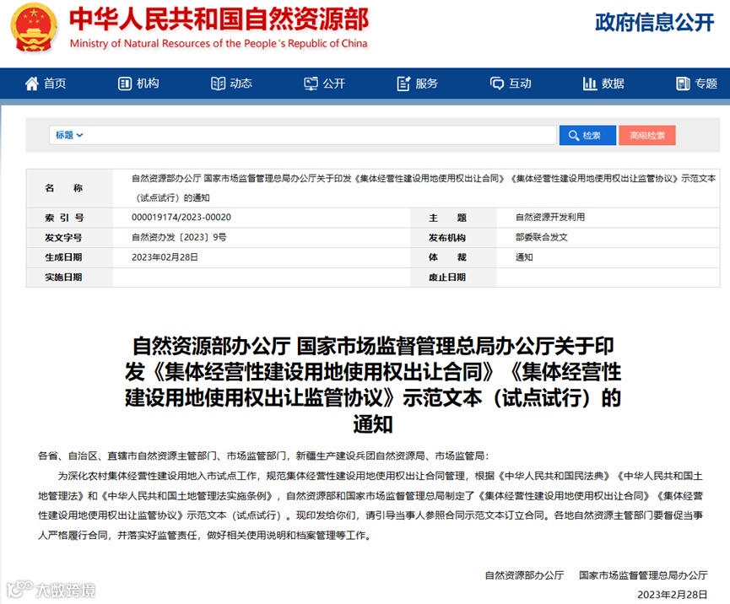Screen dimensions: 730x604
Task: Expand the 标题 search field dropdown
Action: (x=69, y=136)
